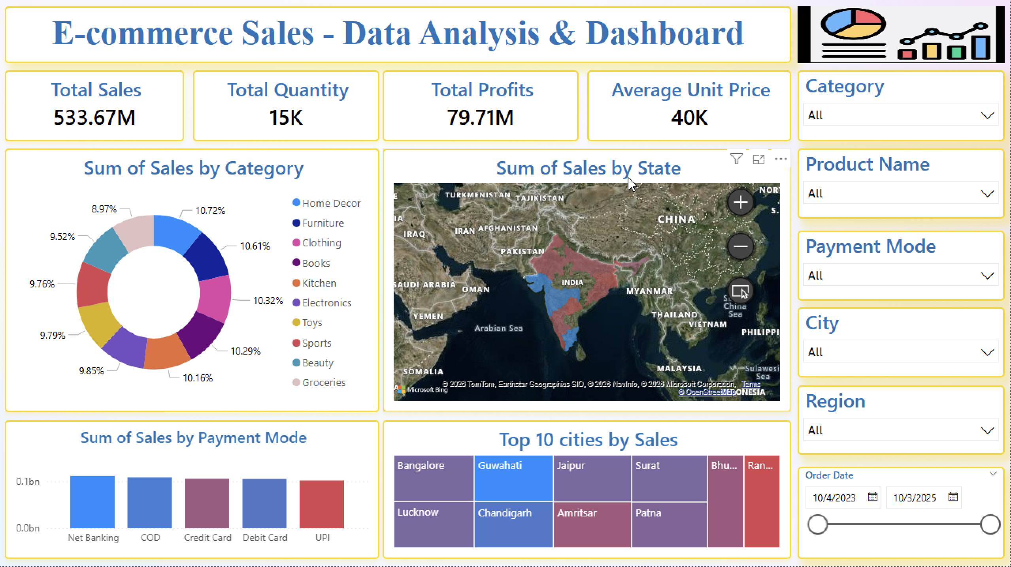Open the Payment Mode slicer dropdown
1011x567 pixels.
[988, 275]
